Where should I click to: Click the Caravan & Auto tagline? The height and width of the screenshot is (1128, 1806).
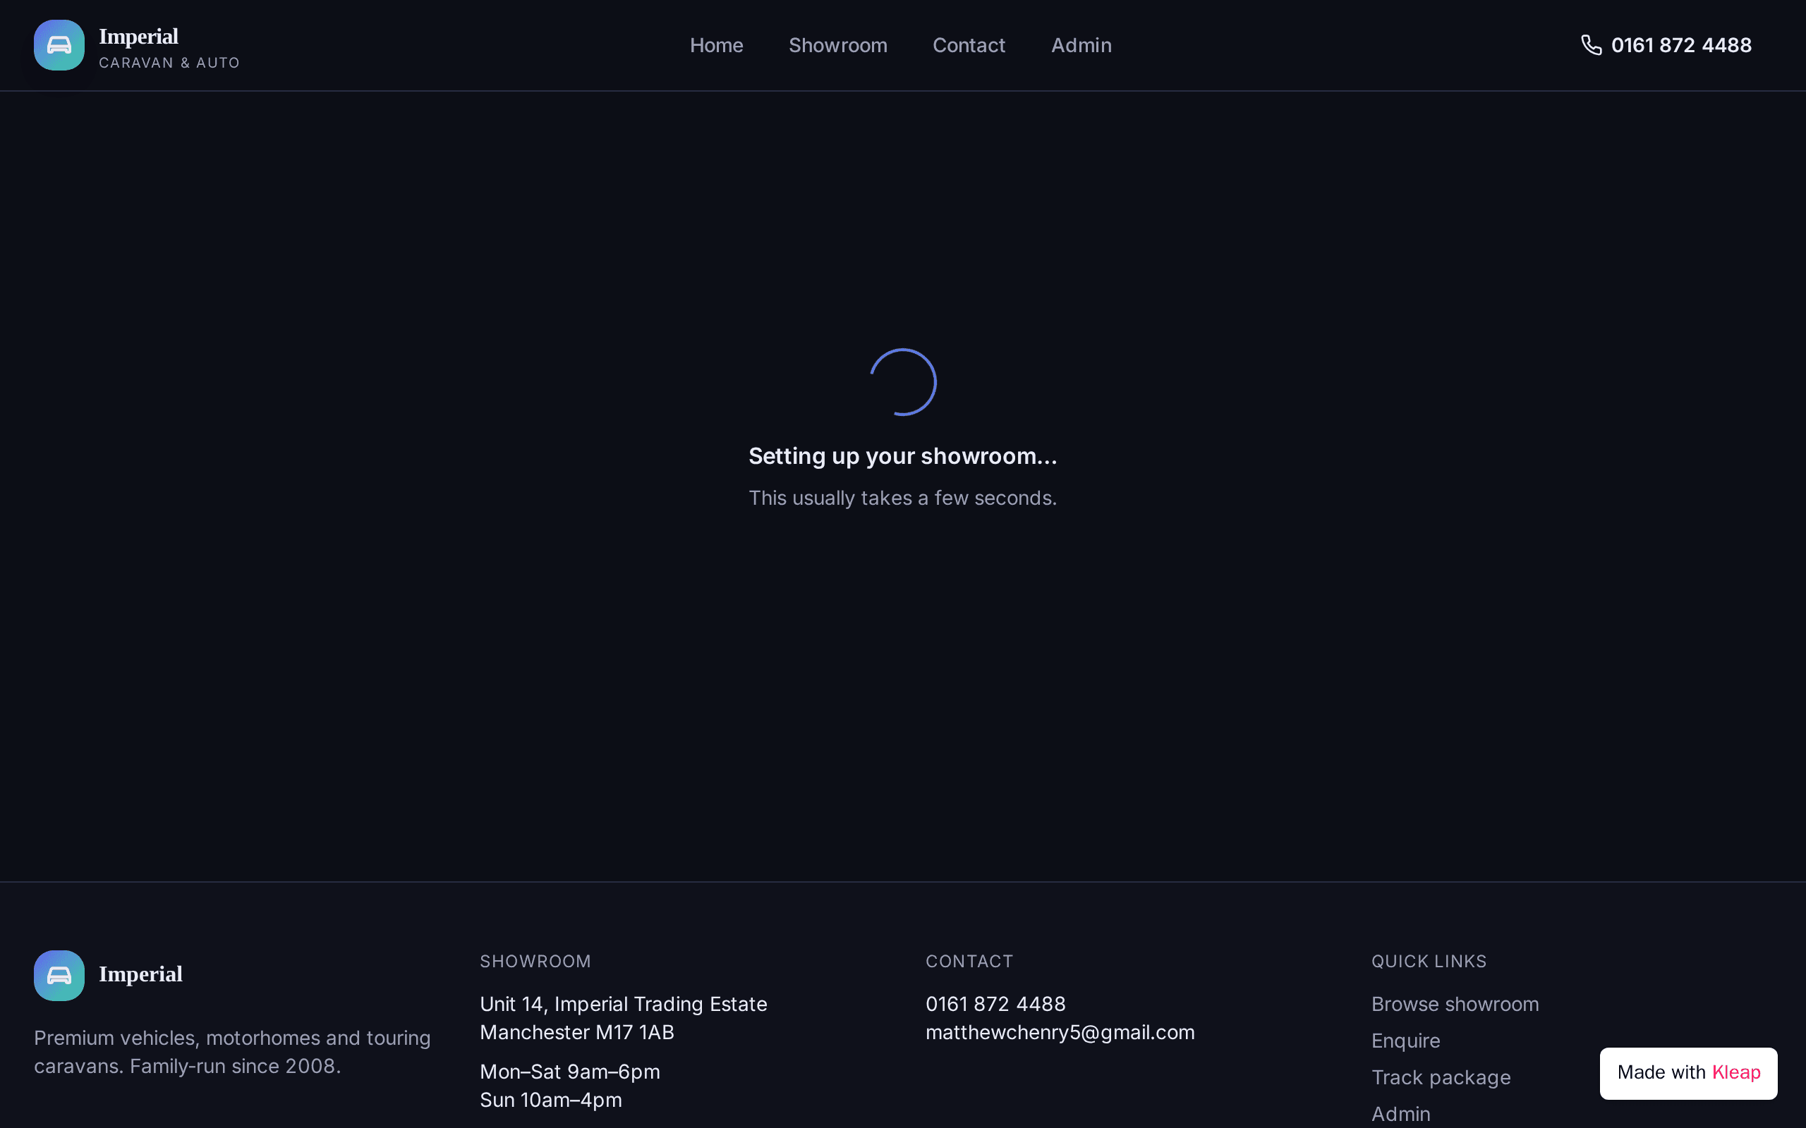tap(169, 63)
